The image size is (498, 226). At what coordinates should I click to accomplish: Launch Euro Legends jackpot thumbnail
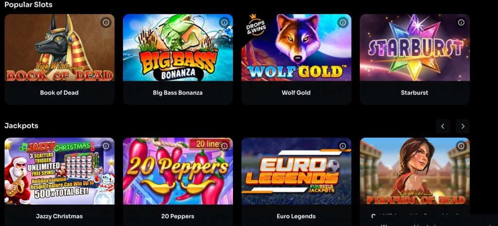coord(296,171)
